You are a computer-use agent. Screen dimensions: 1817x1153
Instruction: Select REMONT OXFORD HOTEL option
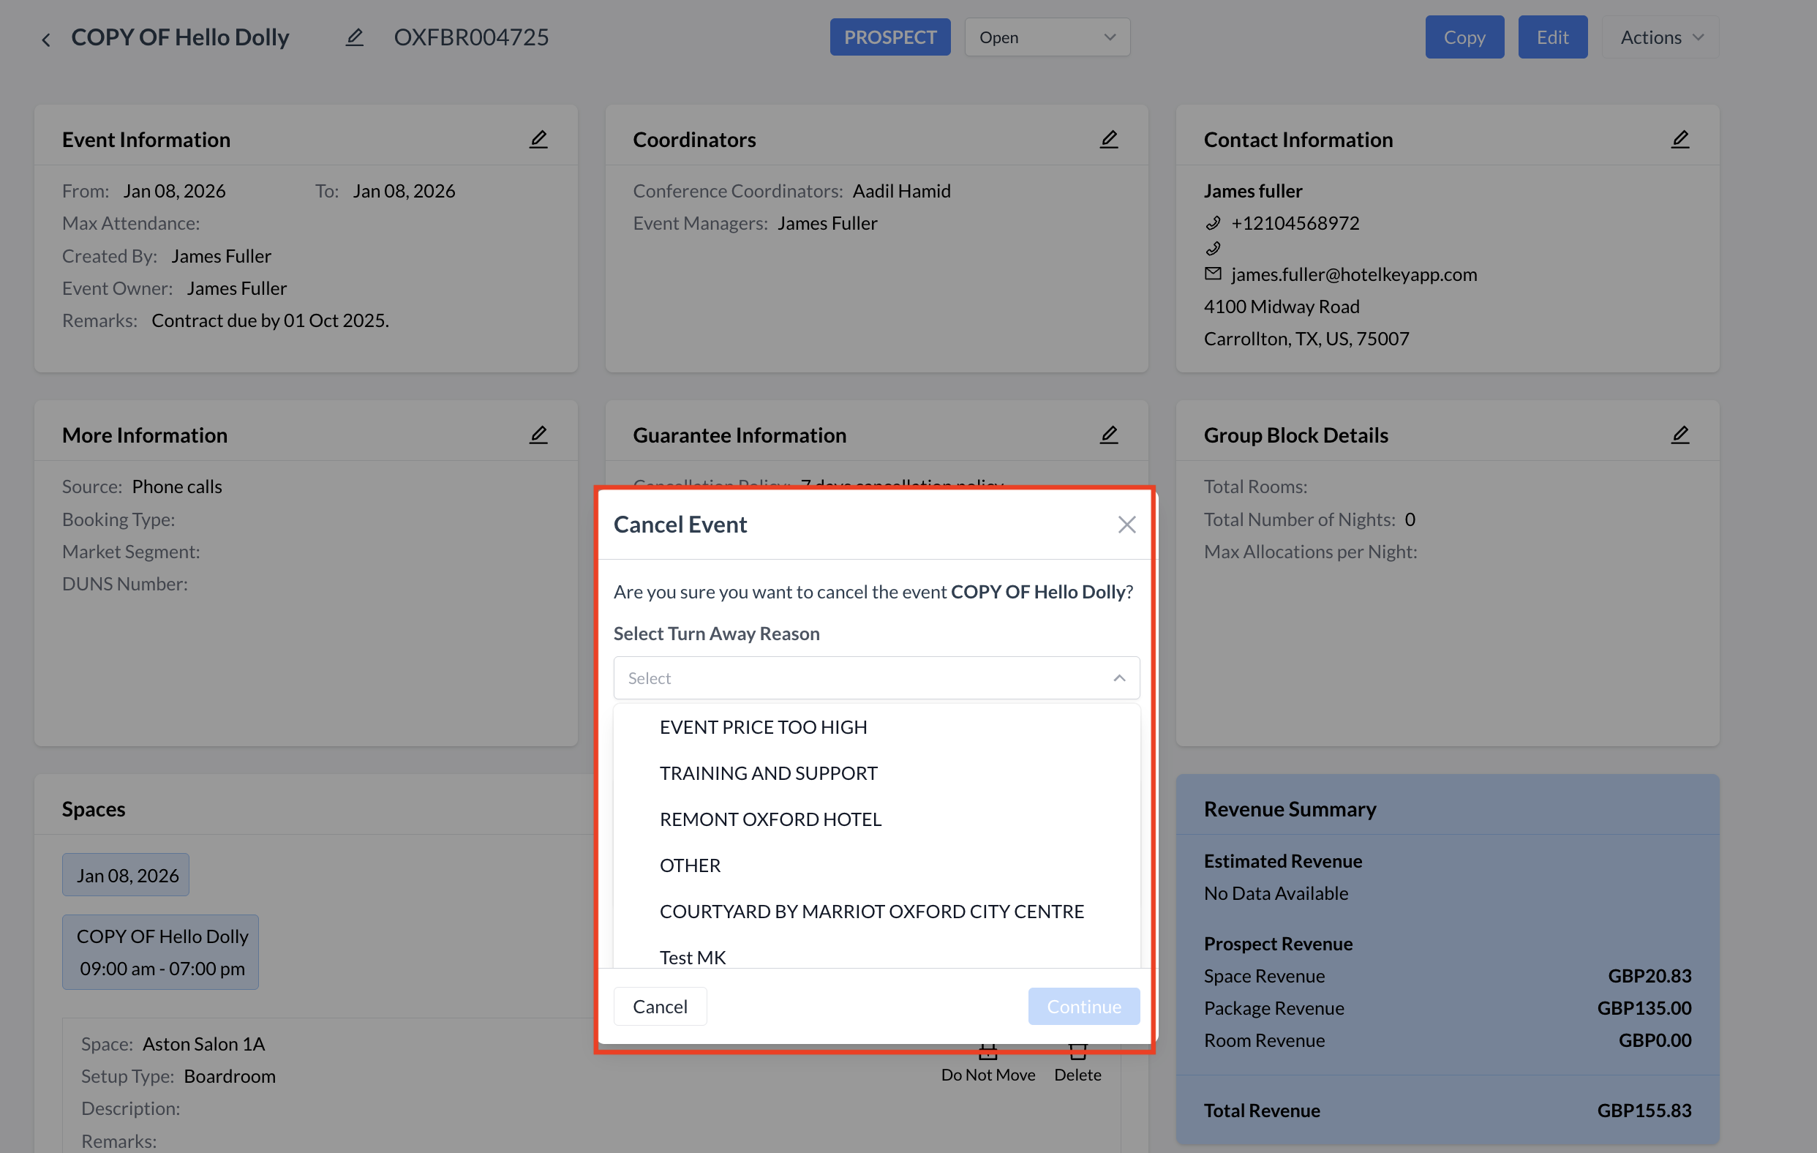pyautogui.click(x=770, y=819)
